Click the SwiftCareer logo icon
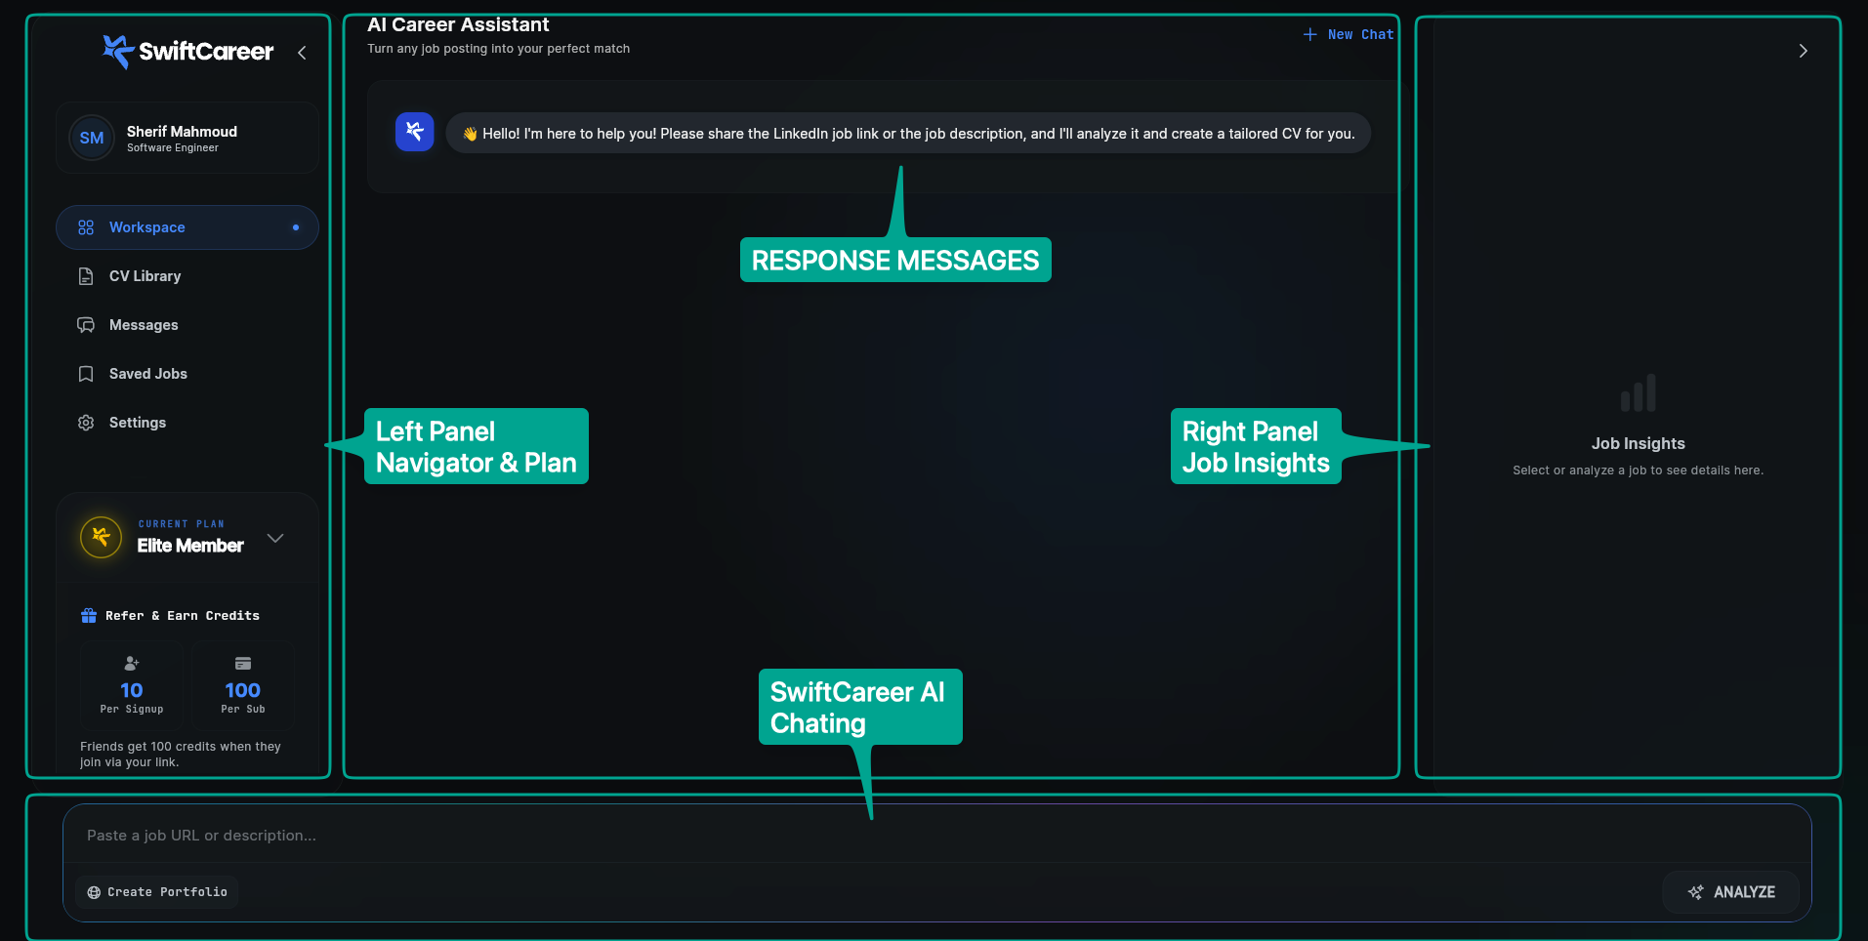 [x=116, y=51]
